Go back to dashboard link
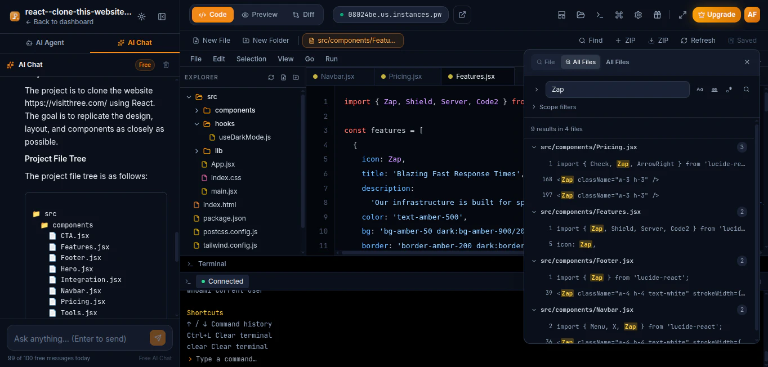 [x=60, y=22]
